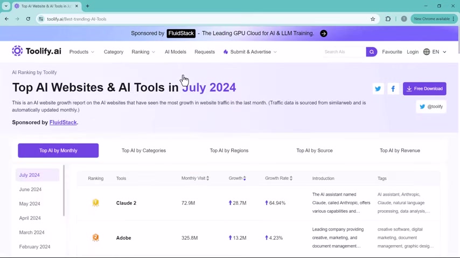Share the report on Twitter
Image resolution: width=460 pixels, height=258 pixels.
[x=378, y=89]
